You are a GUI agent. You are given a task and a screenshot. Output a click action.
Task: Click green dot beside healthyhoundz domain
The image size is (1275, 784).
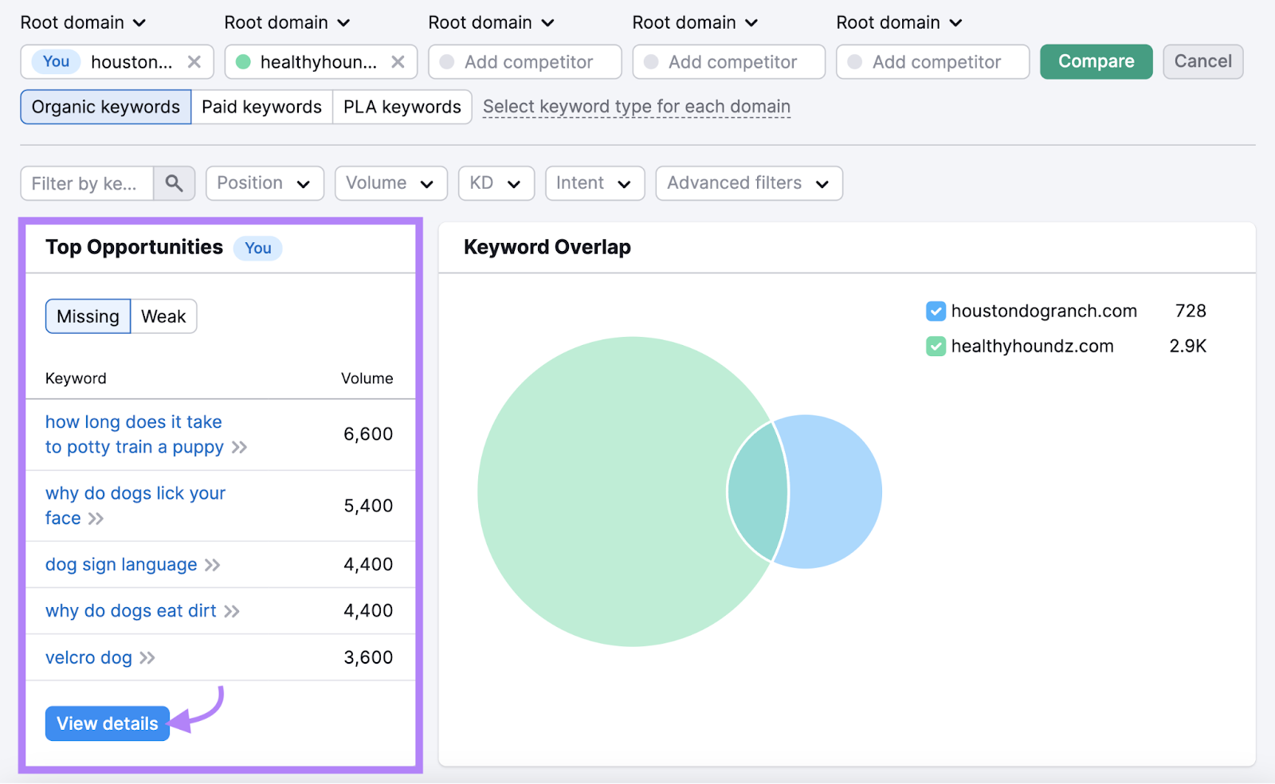(x=244, y=62)
